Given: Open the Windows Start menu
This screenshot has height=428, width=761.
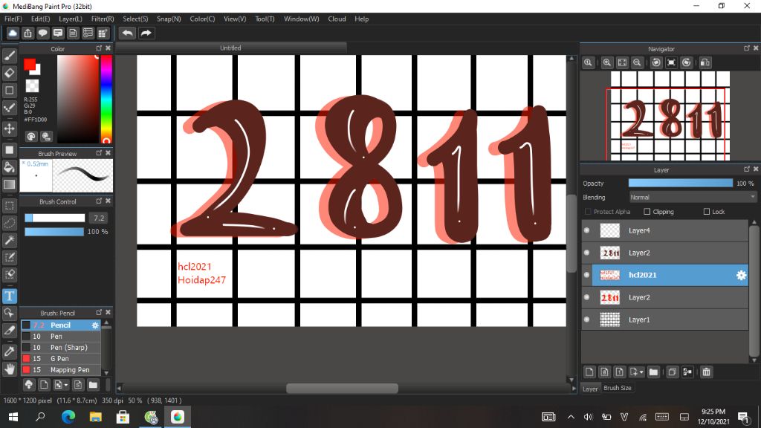Looking at the screenshot, I should [13, 416].
